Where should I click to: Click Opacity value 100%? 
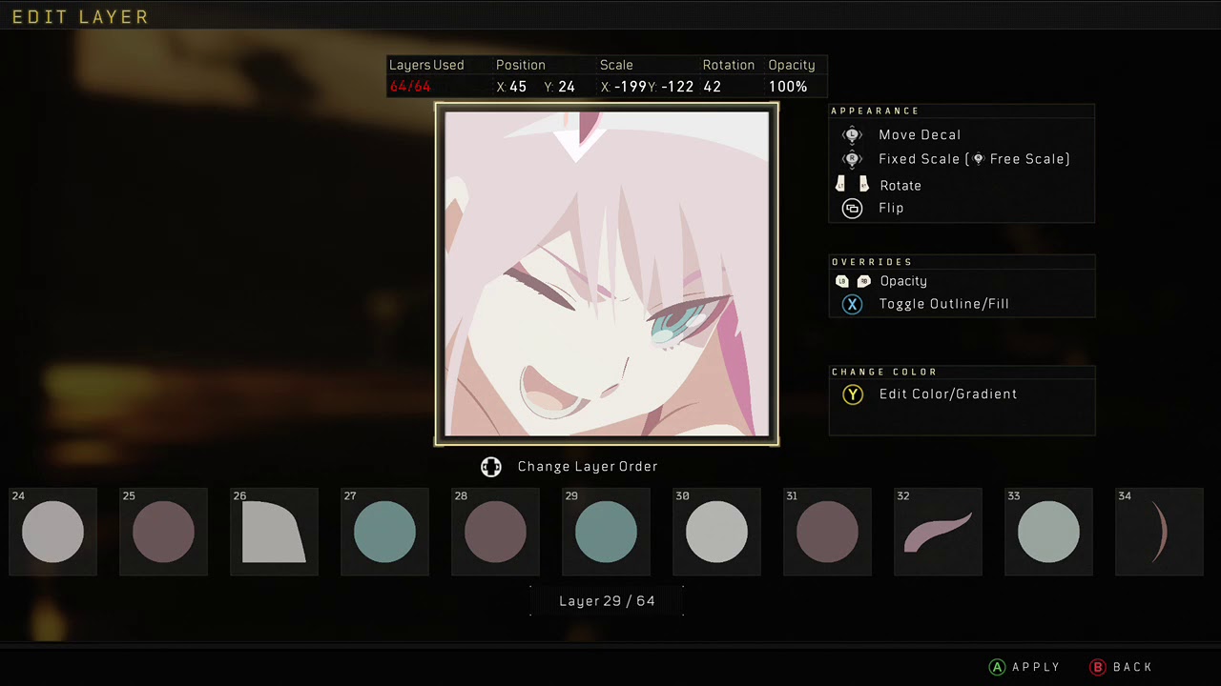tap(788, 87)
